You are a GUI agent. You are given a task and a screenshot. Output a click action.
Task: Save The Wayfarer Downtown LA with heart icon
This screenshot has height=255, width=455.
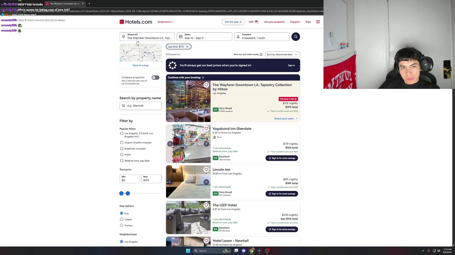[x=206, y=85]
